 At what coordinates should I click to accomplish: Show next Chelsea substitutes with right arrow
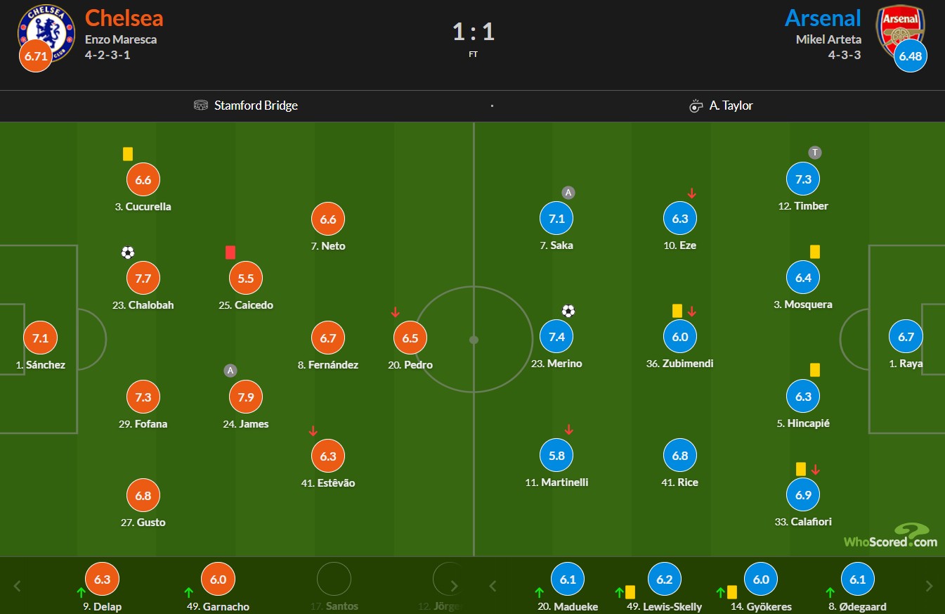tap(454, 586)
